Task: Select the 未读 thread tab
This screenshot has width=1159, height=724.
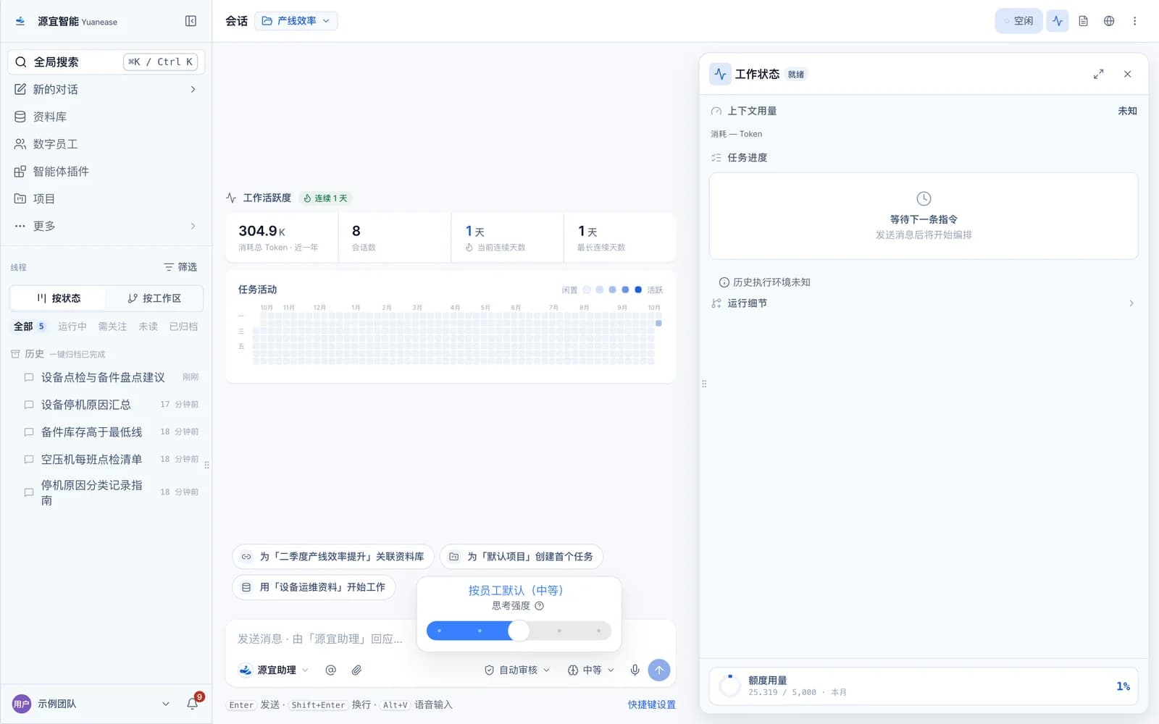Action: (148, 327)
